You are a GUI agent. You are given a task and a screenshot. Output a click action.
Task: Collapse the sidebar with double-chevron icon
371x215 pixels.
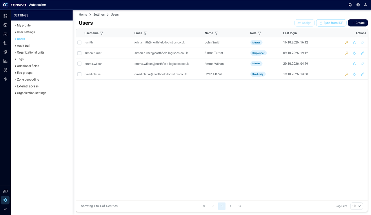click(x=5, y=209)
